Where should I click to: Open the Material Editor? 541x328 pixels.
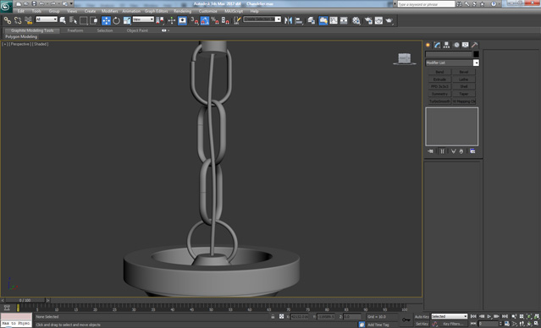(356, 20)
